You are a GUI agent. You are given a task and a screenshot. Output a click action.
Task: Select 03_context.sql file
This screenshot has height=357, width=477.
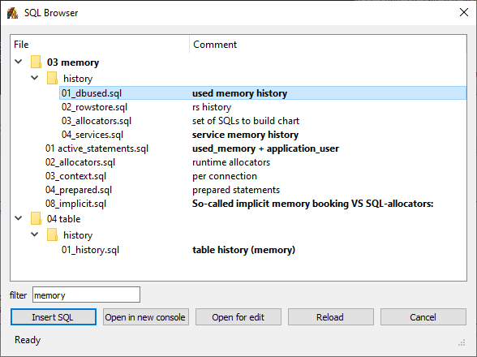click(75, 176)
